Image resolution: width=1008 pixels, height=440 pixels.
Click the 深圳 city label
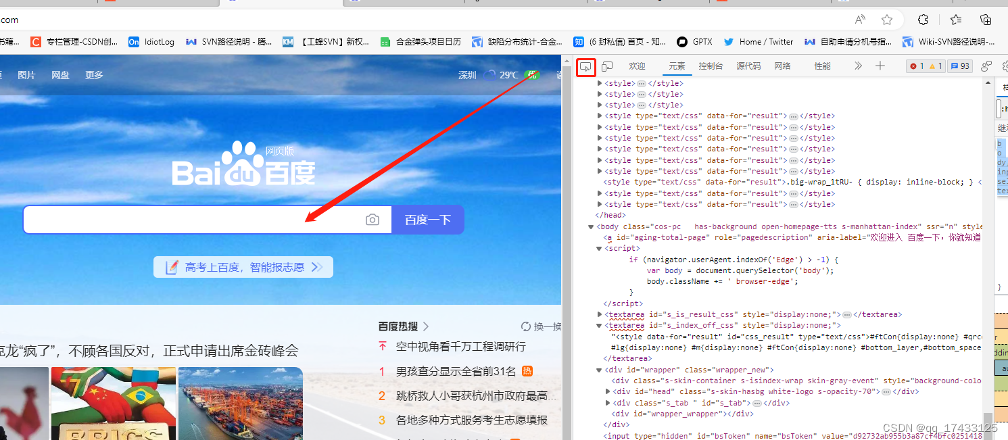pyautogui.click(x=467, y=75)
